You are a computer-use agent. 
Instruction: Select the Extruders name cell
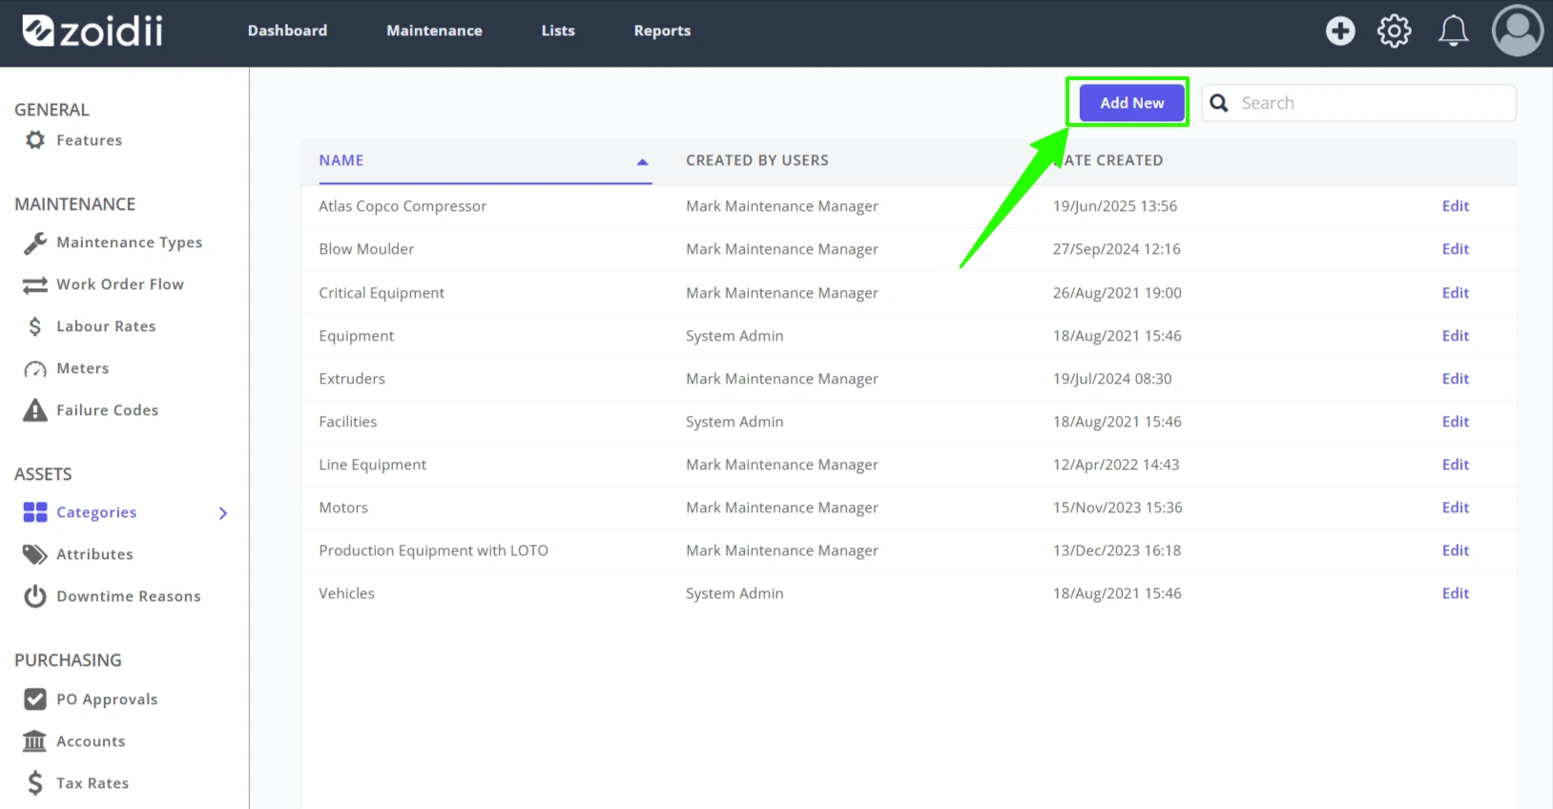pos(352,379)
